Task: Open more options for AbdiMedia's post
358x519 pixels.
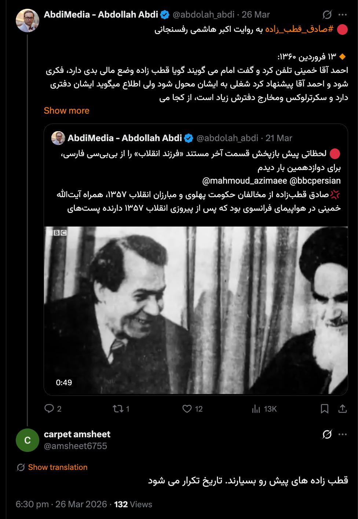Action: 343,15
